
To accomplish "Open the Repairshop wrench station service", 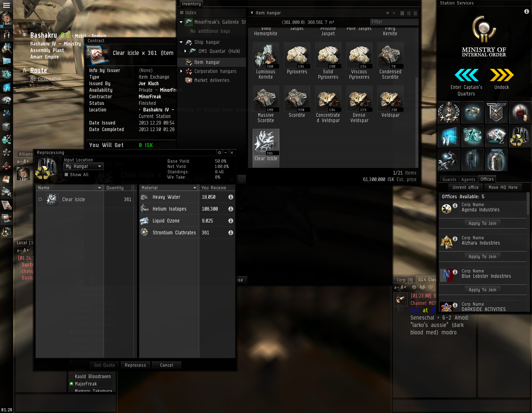I will (449, 160).
